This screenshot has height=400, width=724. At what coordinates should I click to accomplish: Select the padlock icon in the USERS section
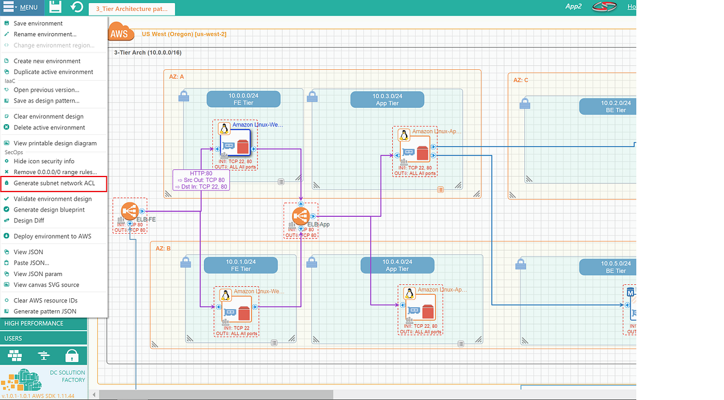(x=72, y=355)
